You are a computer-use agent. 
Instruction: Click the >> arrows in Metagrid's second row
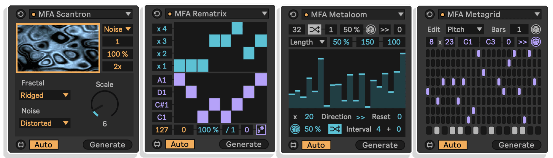point(522,42)
